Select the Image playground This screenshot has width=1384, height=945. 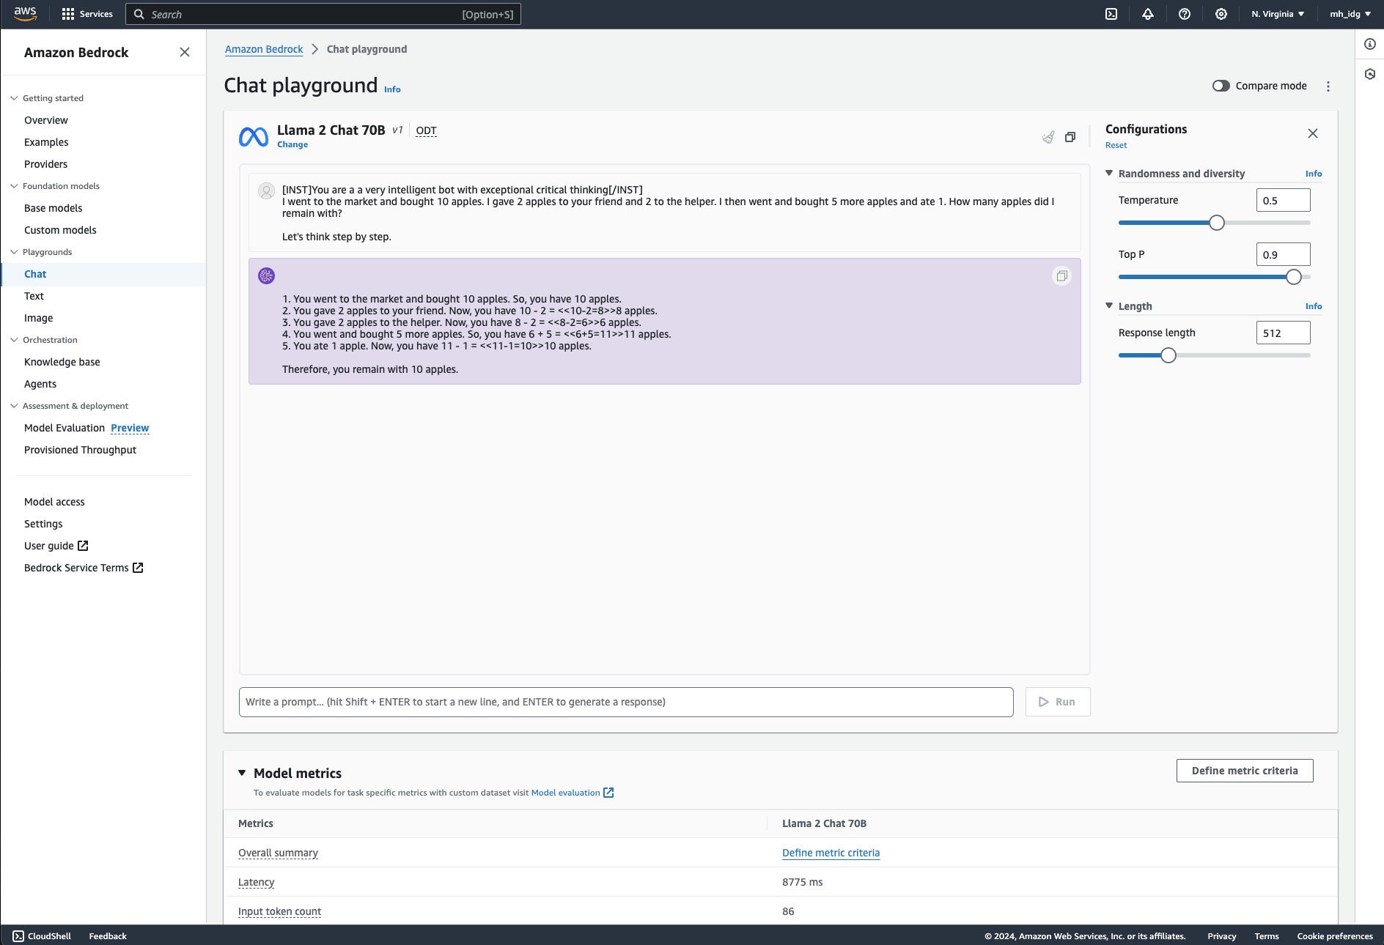[39, 318]
